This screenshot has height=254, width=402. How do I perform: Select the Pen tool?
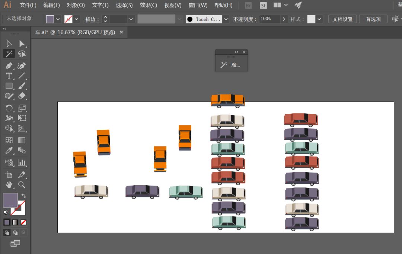[9, 66]
